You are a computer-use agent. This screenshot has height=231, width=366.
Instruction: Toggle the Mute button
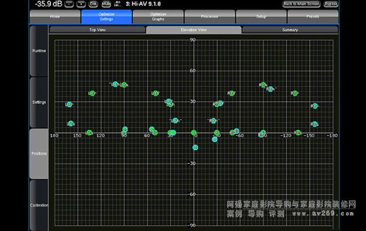(106, 4)
